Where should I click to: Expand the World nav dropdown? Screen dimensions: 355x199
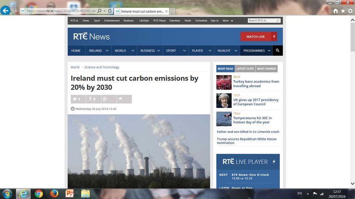[x=133, y=51]
